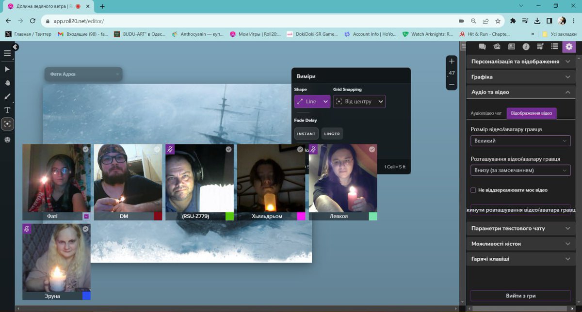Image resolution: width=582 pixels, height=312 pixels.
Task: Select INSTANT fade delay option
Action: [306, 134]
